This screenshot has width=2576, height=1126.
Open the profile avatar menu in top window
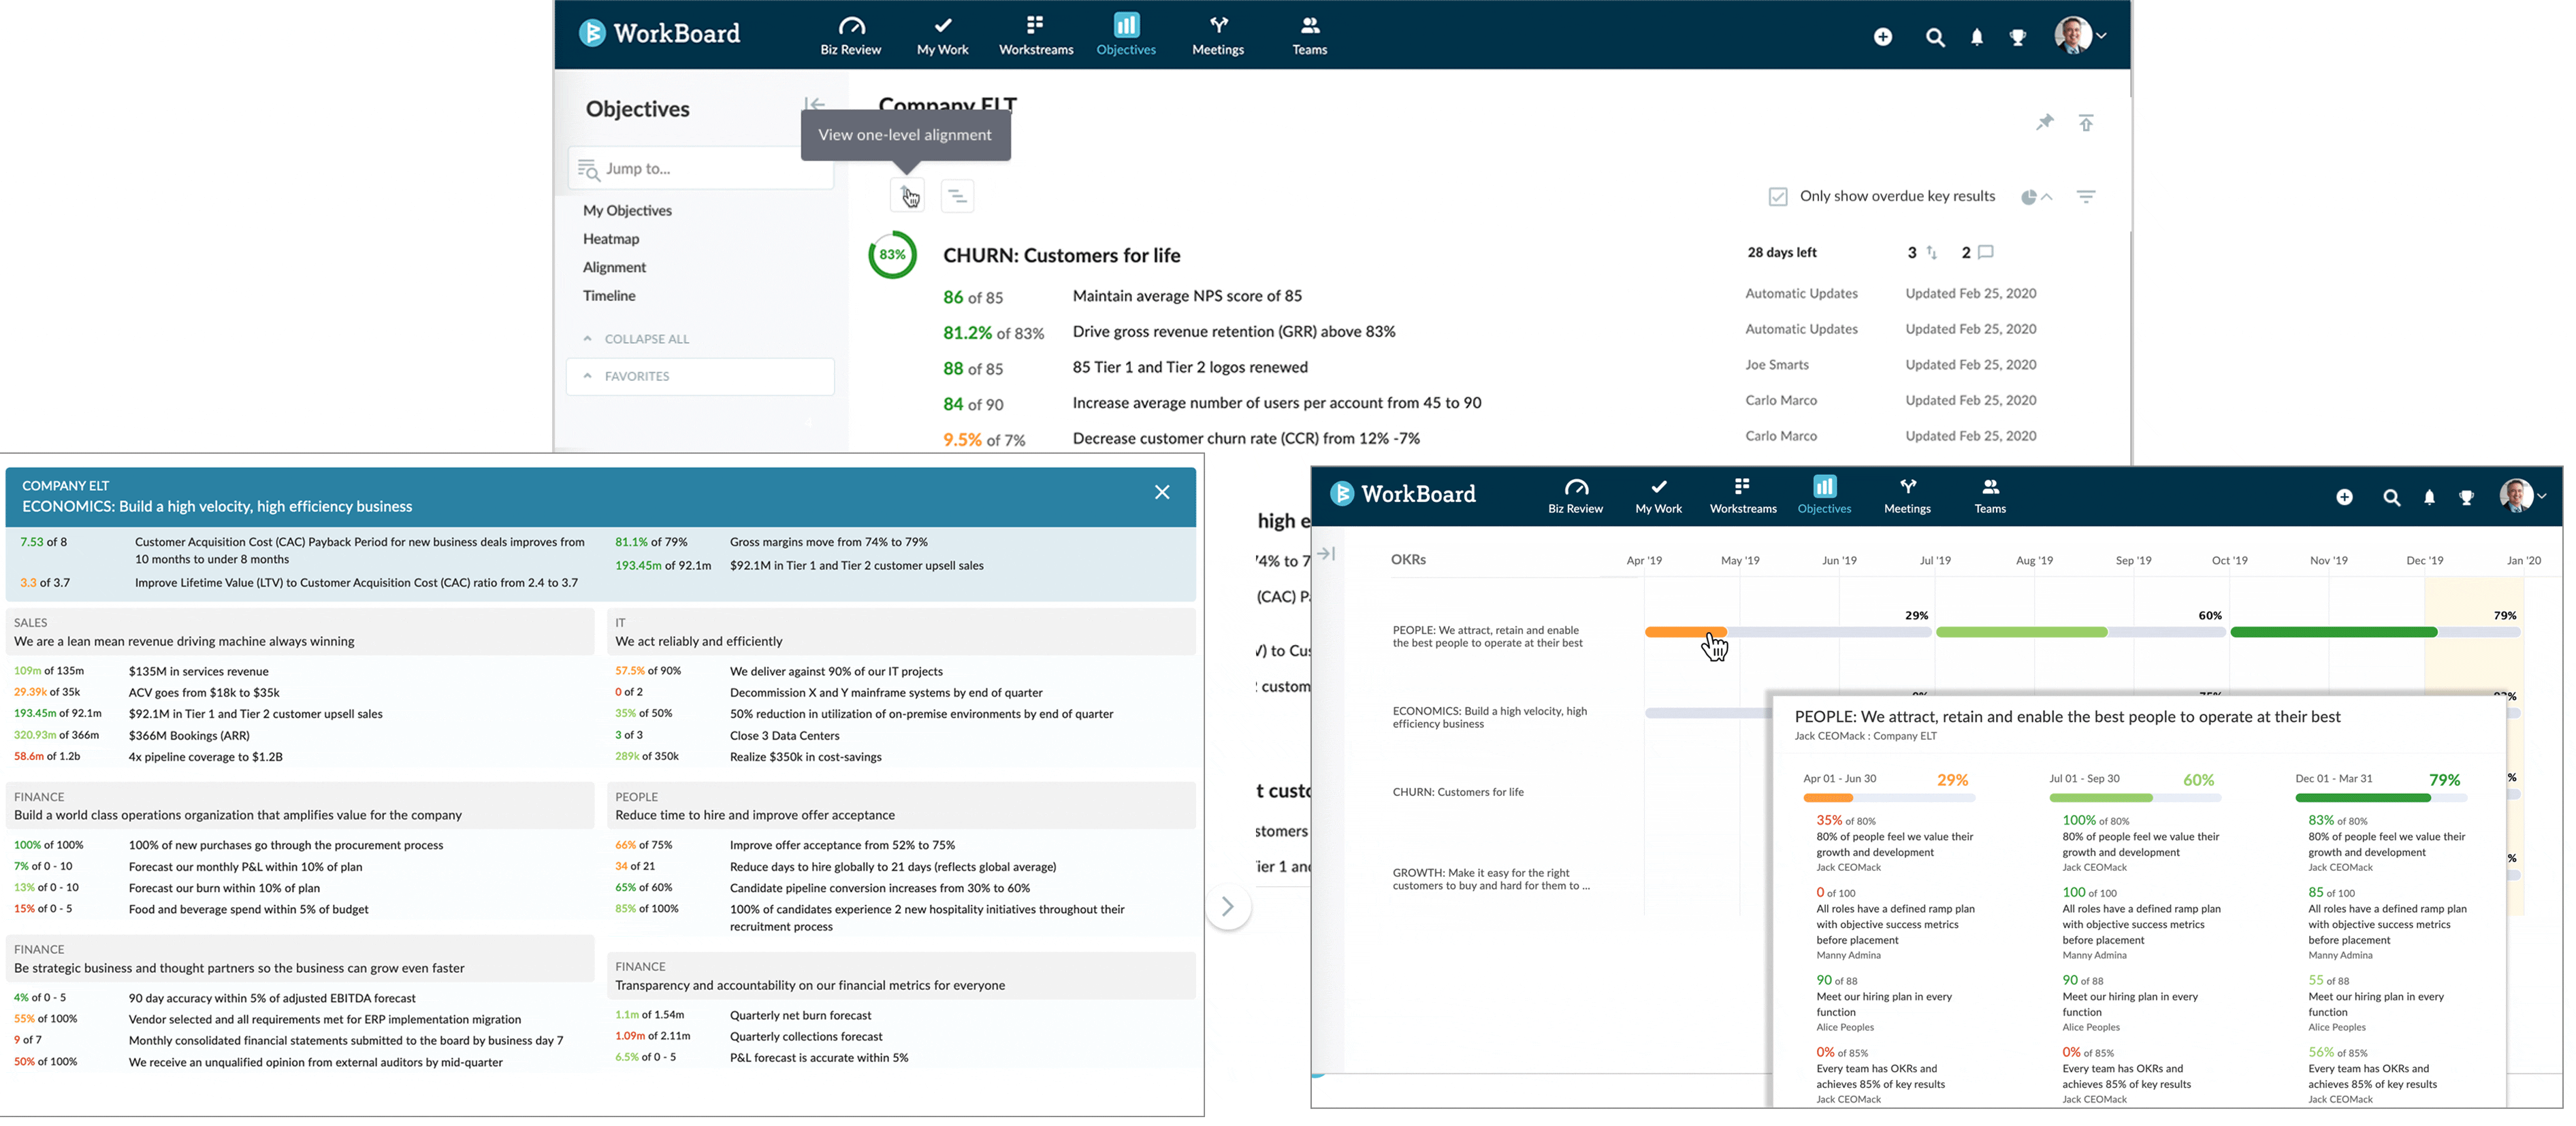pos(2081,35)
